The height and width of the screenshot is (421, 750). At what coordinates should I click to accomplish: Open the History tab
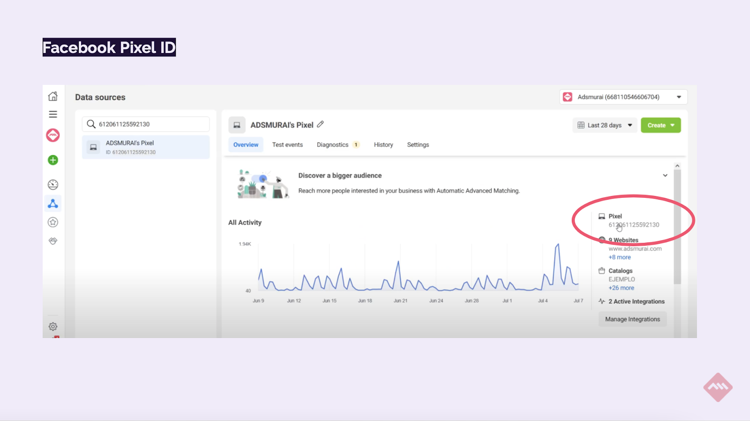[x=383, y=145]
